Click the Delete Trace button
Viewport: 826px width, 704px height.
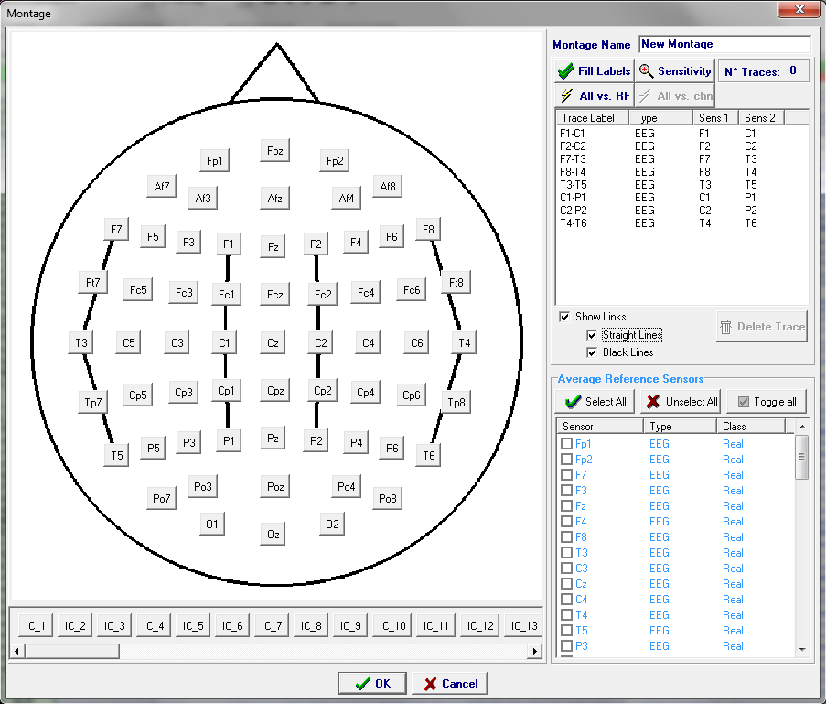762,327
